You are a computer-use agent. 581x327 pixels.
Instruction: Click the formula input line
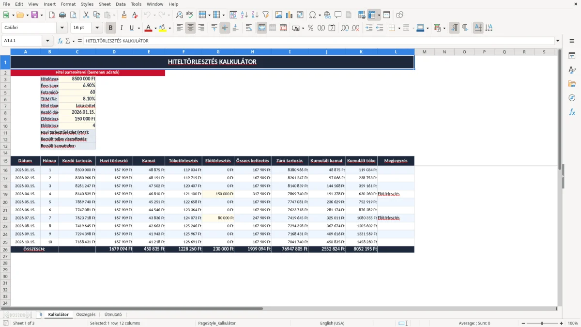pyautogui.click(x=319, y=41)
